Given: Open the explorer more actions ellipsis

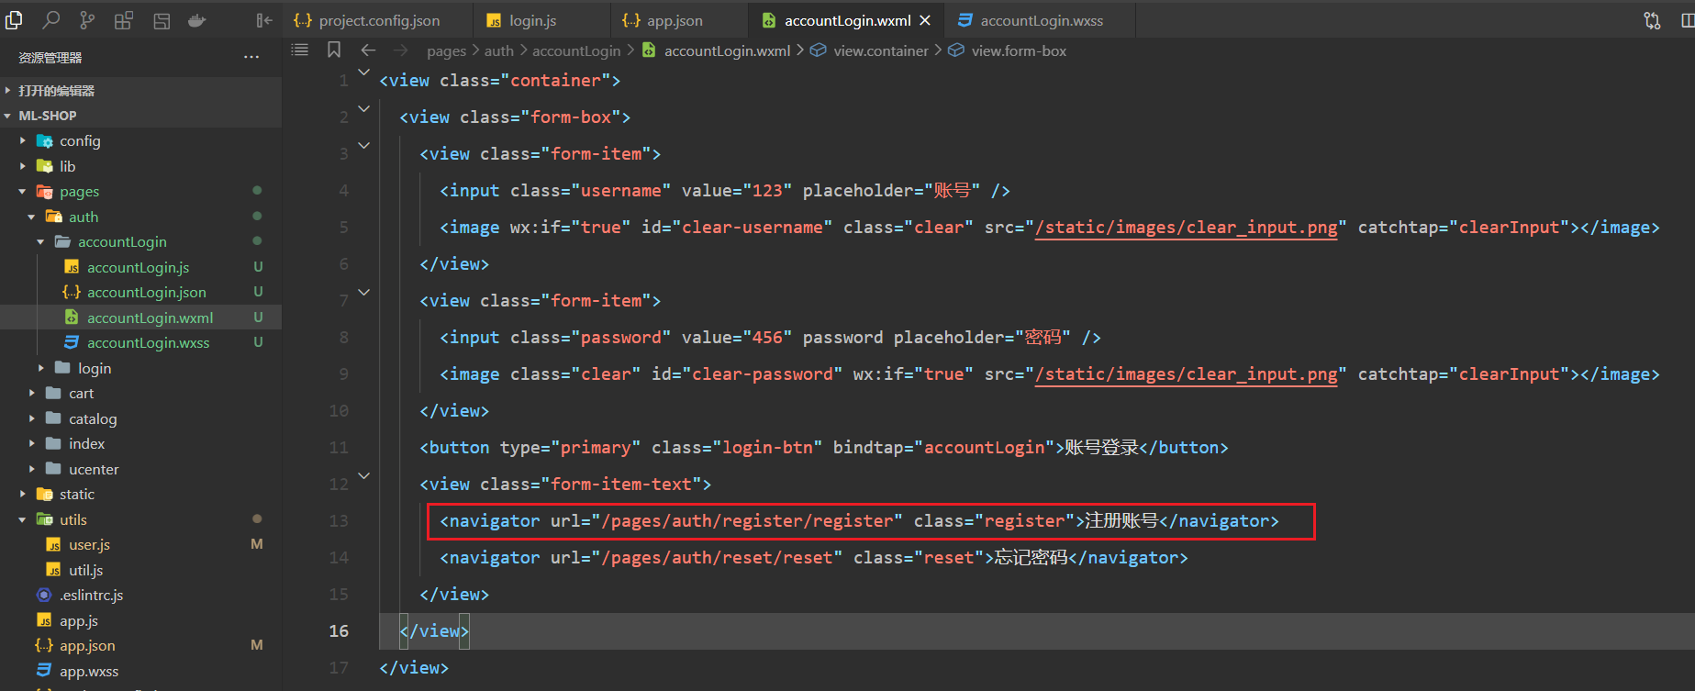Looking at the screenshot, I should [251, 57].
